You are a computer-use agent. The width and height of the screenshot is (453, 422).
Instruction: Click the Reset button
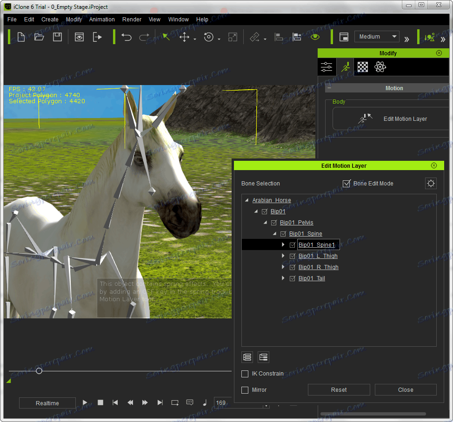(339, 390)
